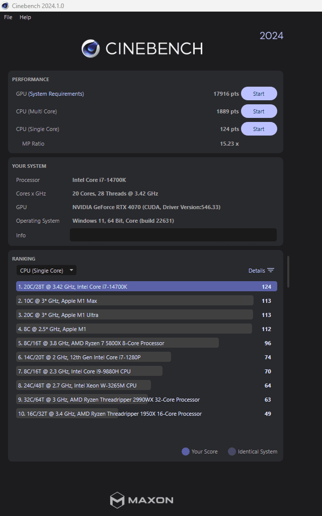Start the CPU Multi Core test

pyautogui.click(x=259, y=111)
